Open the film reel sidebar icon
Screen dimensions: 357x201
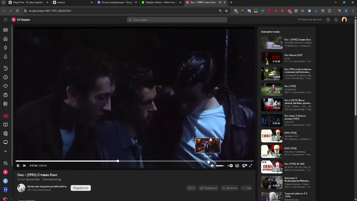5,133
